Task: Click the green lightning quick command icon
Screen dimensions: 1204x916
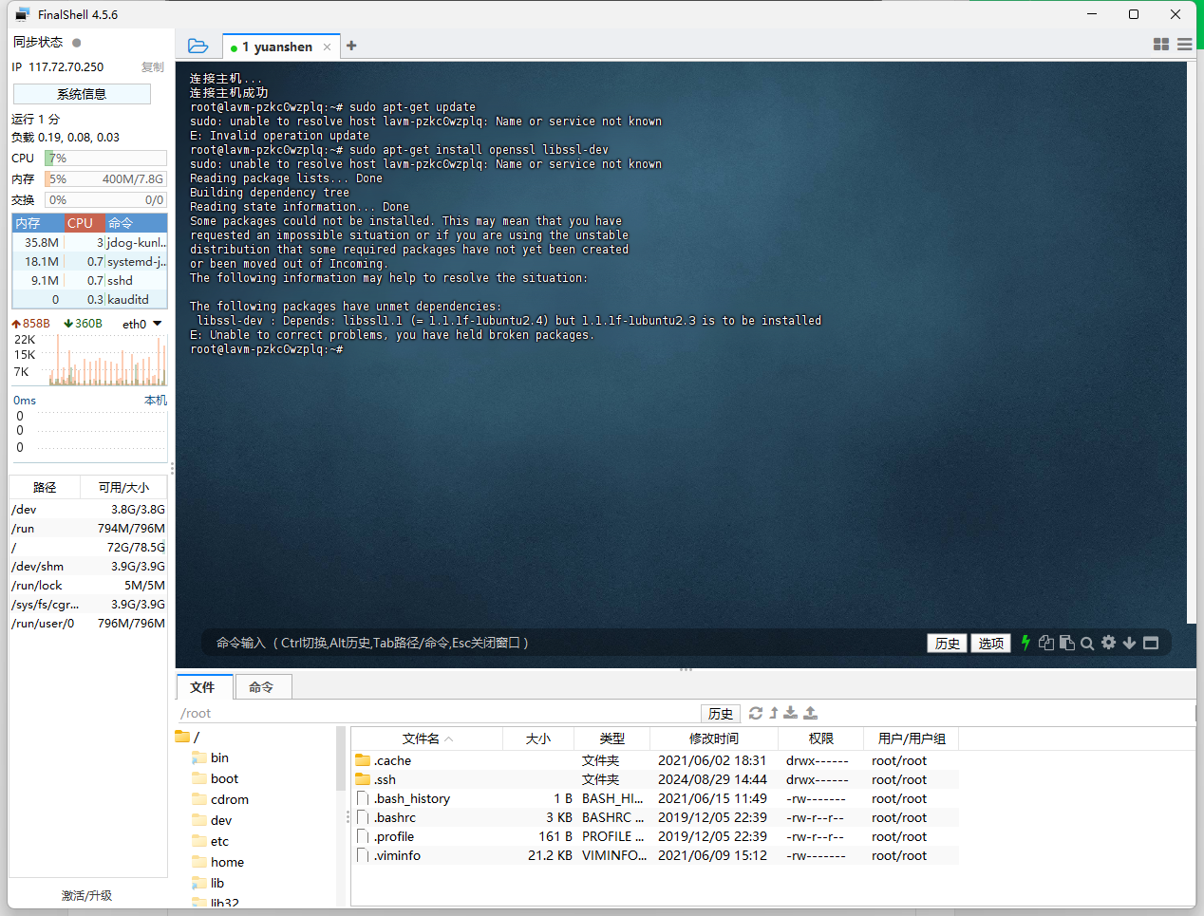Action: coord(1025,643)
